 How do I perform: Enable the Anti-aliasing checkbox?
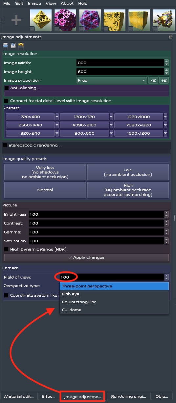tap(6, 88)
